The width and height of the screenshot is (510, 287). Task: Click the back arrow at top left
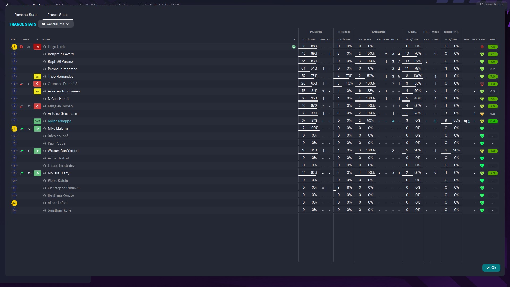click(8, 5)
